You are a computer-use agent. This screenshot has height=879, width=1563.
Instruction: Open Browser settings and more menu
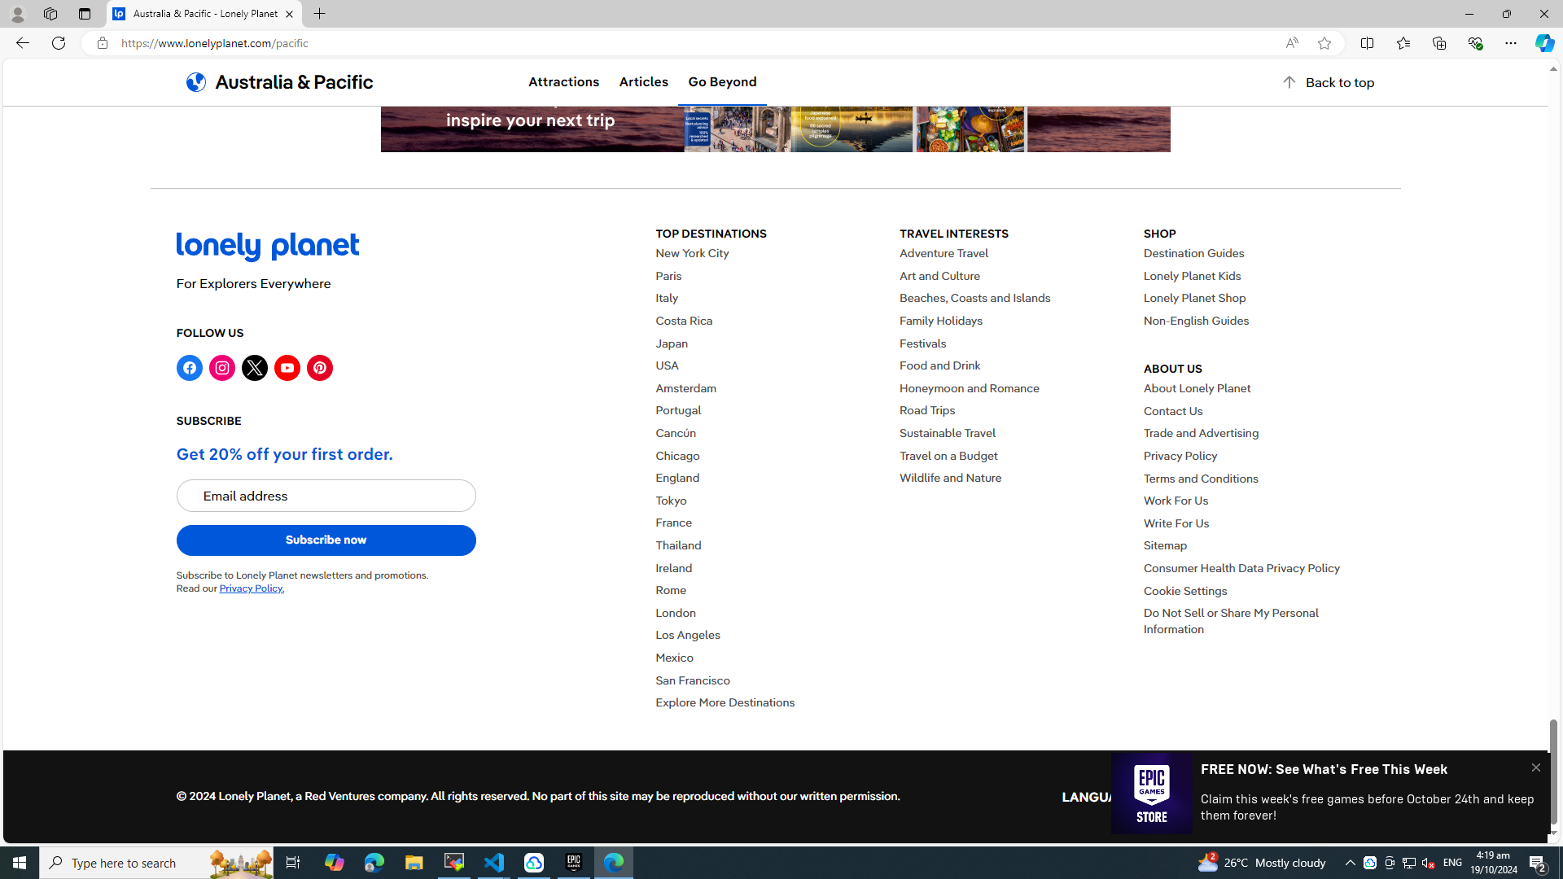pyautogui.click(x=1510, y=43)
